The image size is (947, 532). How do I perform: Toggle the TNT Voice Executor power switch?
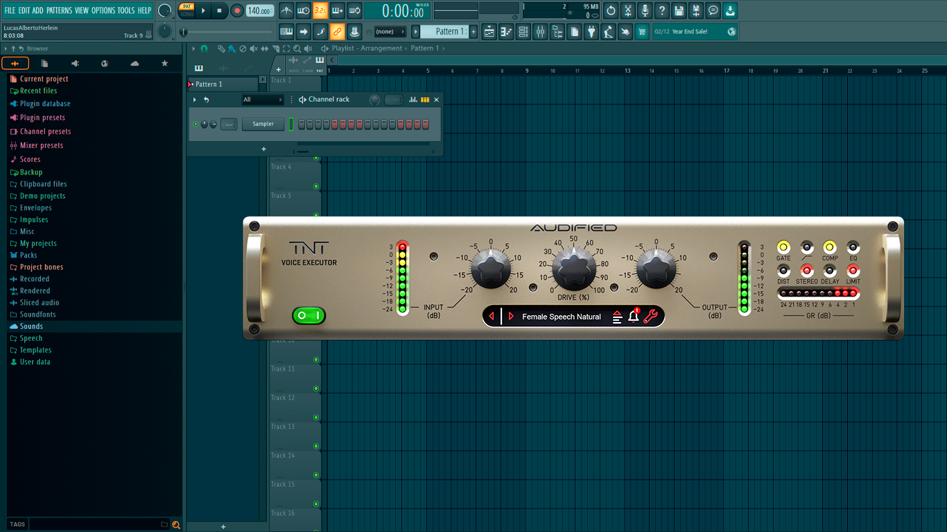coord(309,315)
